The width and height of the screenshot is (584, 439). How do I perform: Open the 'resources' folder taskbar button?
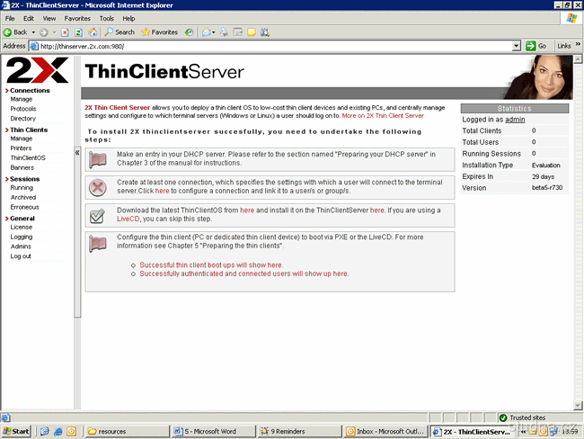tap(128, 432)
